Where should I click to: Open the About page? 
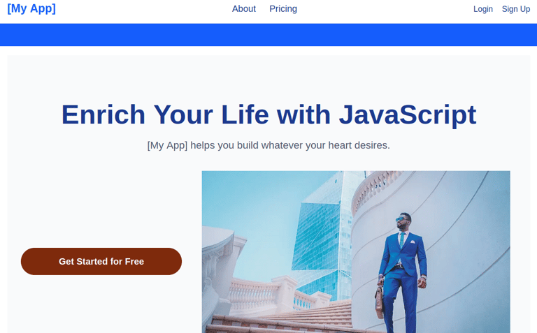[244, 9]
